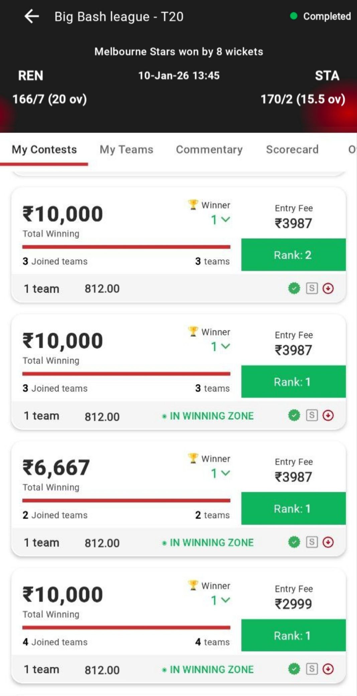This screenshot has width=357, height=696.
Task: Tap the red download icon in first contest
Action: pos(328,288)
